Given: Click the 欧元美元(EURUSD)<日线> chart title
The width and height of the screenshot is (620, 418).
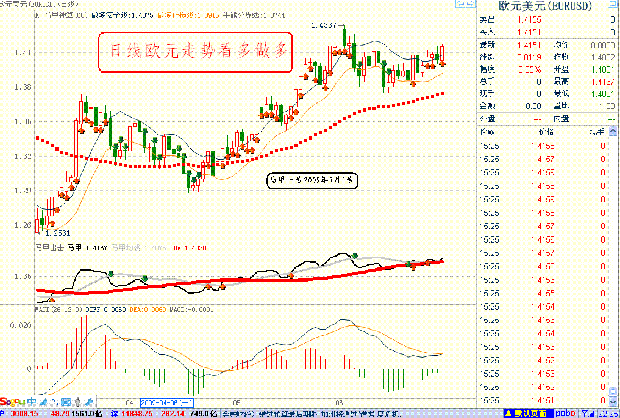Looking at the screenshot, I should 40,4.
